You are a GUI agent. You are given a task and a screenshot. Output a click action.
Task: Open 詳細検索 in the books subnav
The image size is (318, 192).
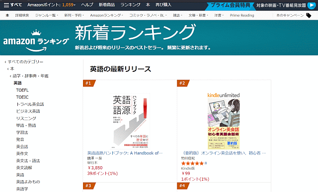[x=22, y=15]
